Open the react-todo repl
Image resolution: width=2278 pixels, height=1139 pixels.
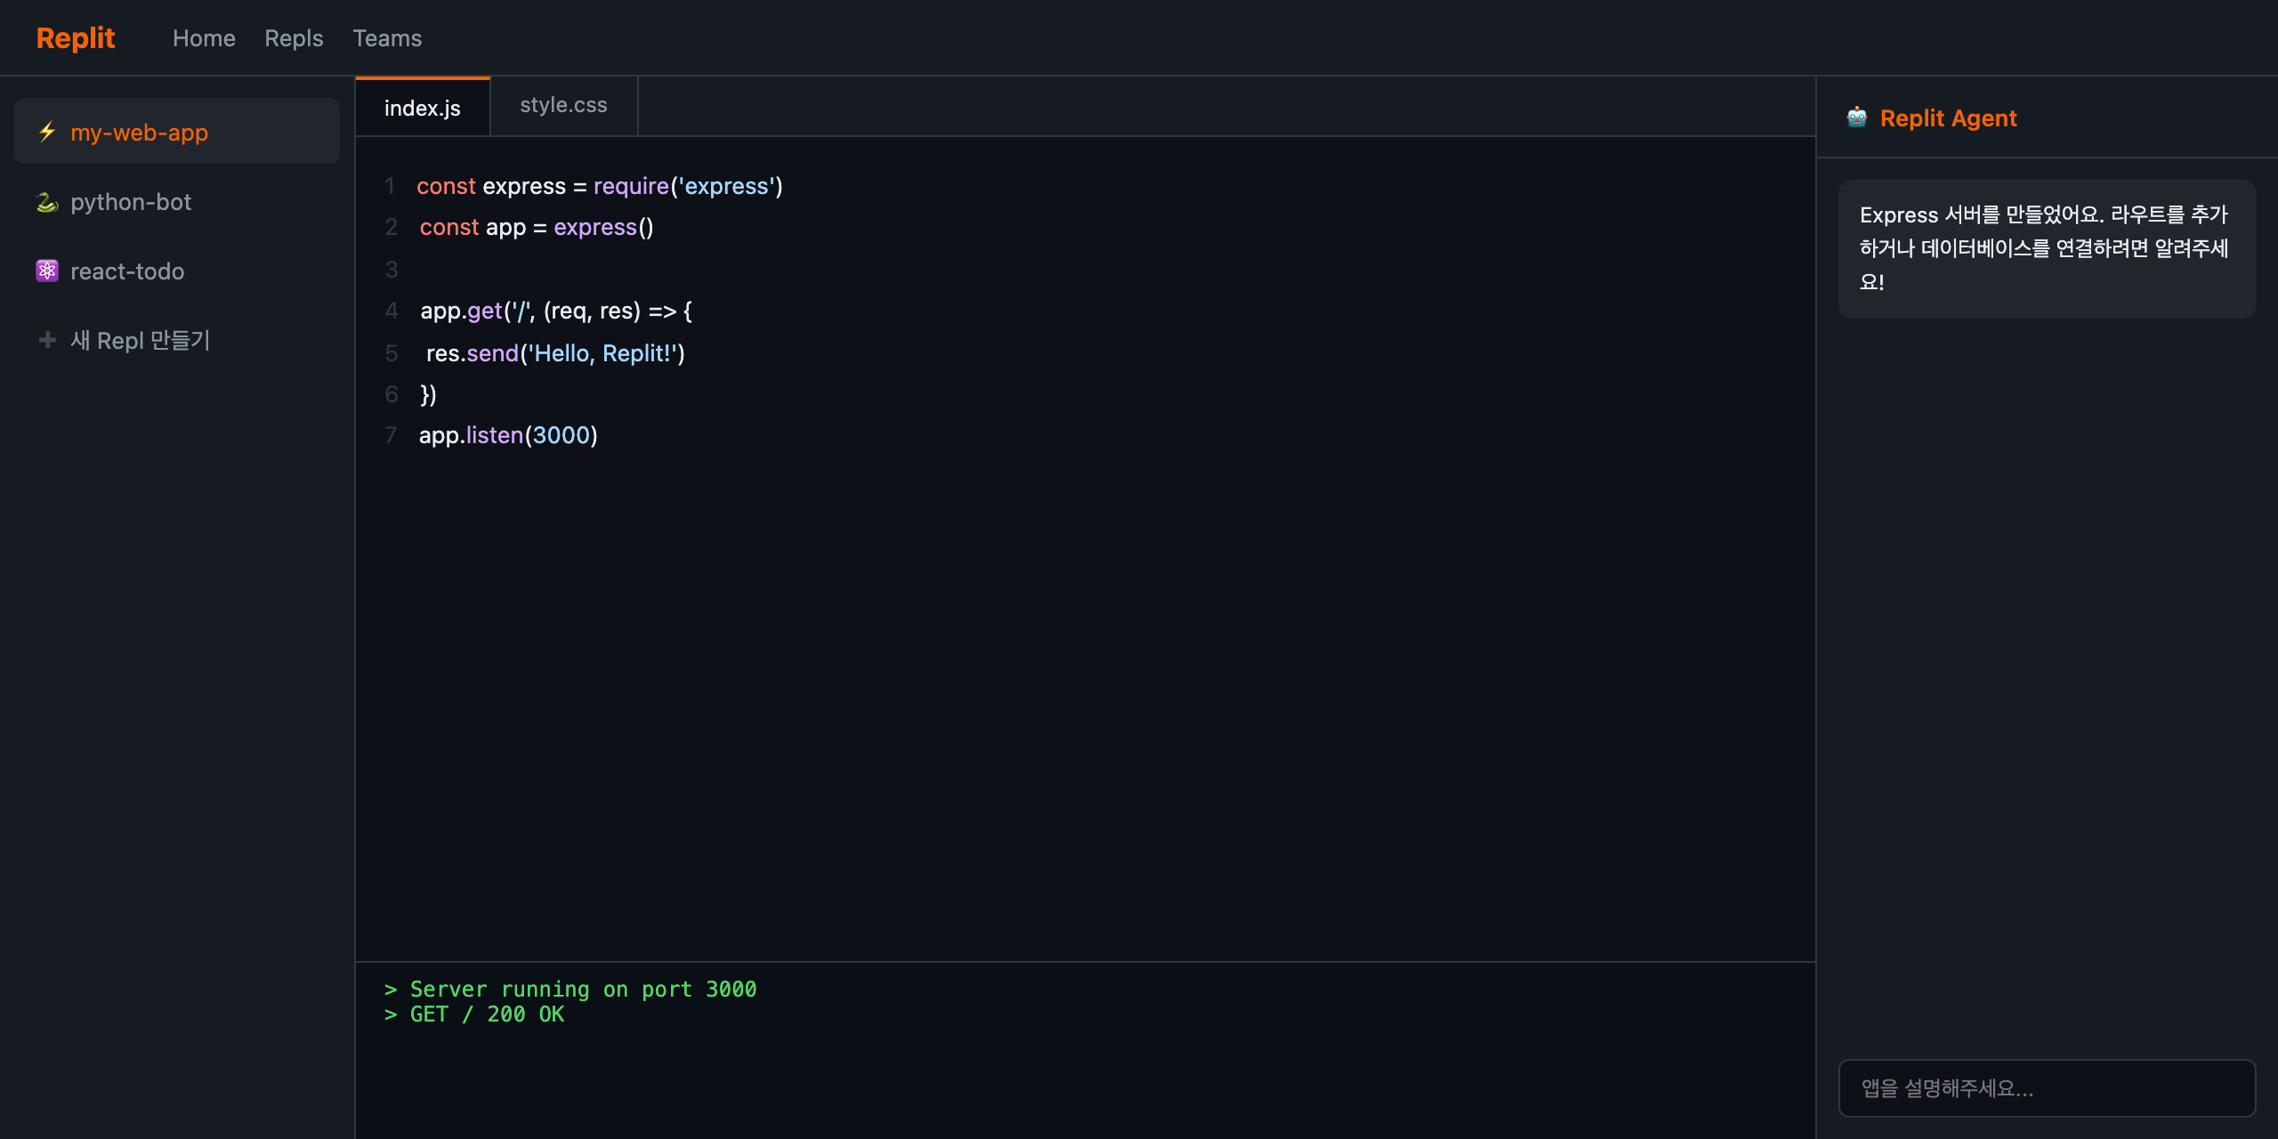coord(177,271)
